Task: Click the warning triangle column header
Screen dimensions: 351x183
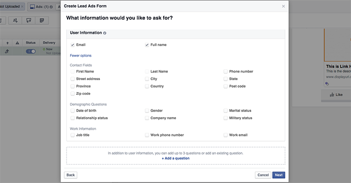Action: coord(17,43)
